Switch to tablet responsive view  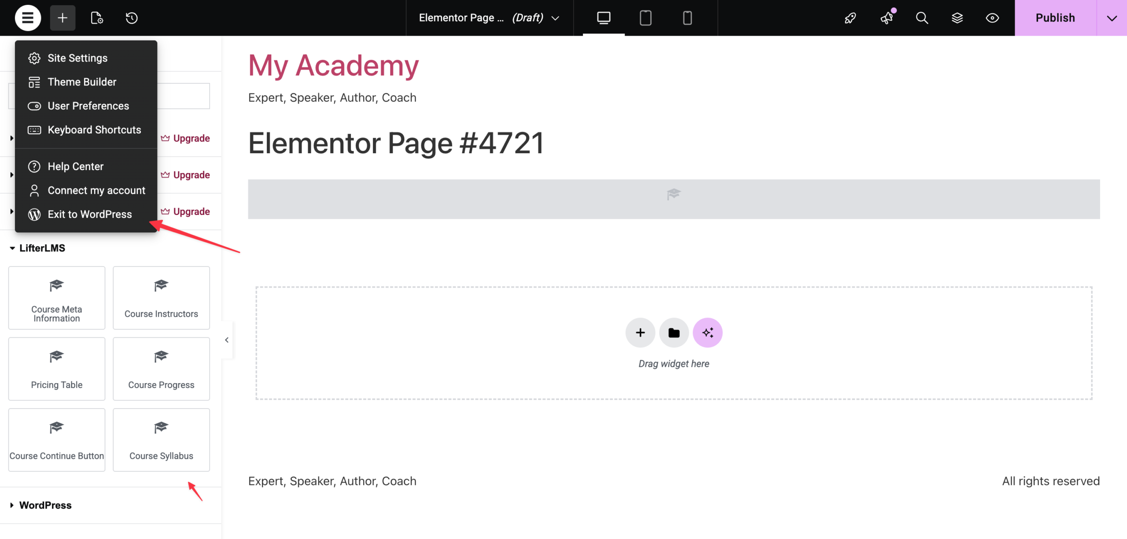pos(645,18)
